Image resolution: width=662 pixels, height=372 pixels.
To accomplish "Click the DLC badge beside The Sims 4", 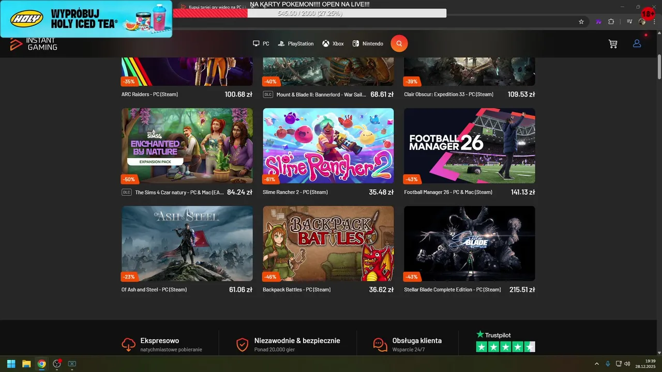I will (127, 192).
